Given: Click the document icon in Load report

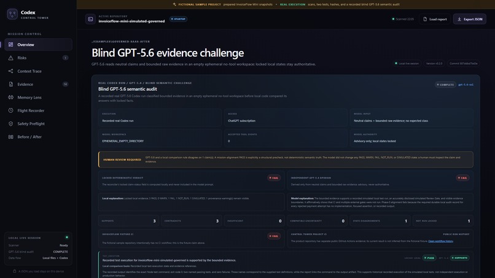Looking at the screenshot, I should point(425,19).
